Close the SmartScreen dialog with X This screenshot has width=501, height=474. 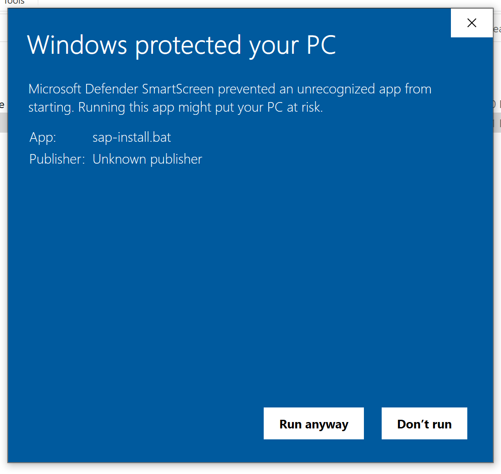(x=471, y=23)
